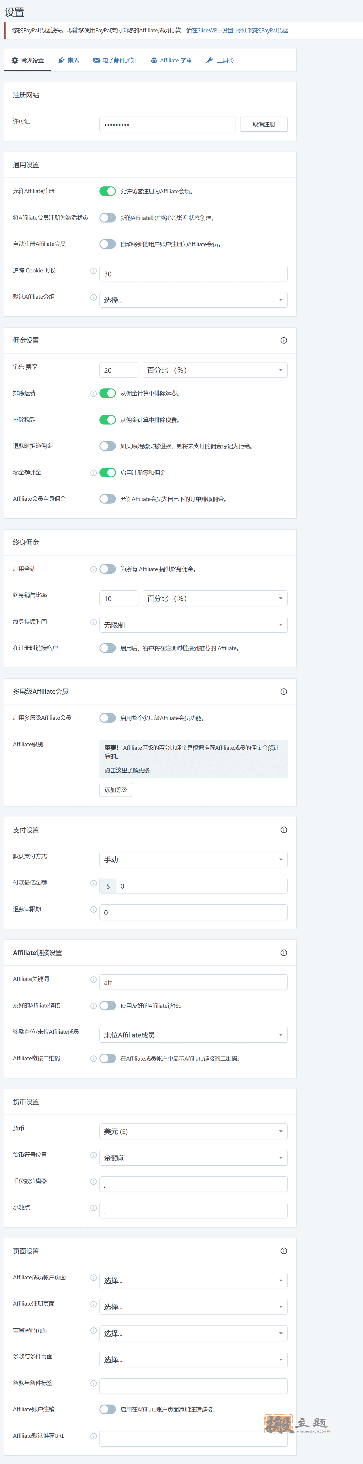Viewport: 363px width, 1464px height.
Task: Switch to 常规设置 tab
Action: (27, 60)
